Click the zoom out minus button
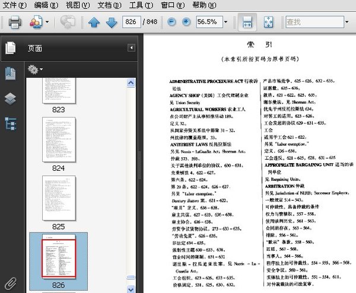The width and height of the screenshot is (356, 293). [x=171, y=22]
